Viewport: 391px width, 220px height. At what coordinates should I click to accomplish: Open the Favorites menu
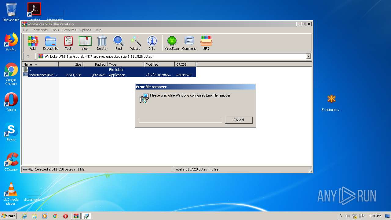pyautogui.click(x=69, y=30)
